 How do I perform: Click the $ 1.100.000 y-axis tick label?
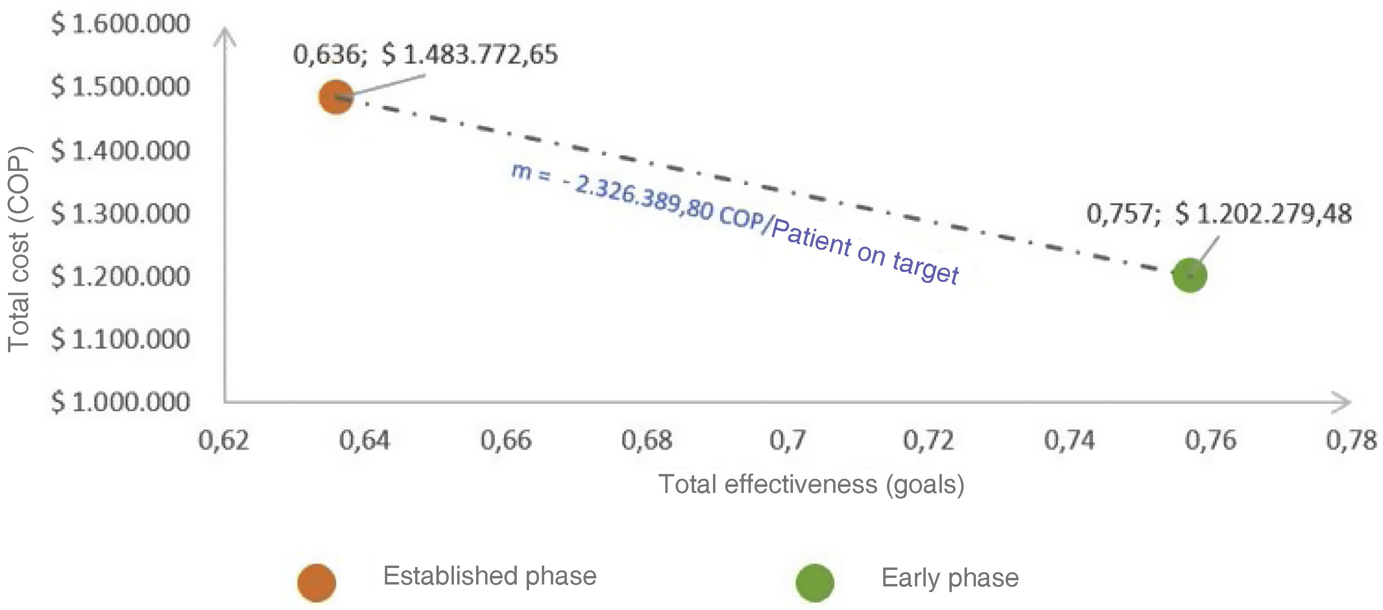click(120, 339)
